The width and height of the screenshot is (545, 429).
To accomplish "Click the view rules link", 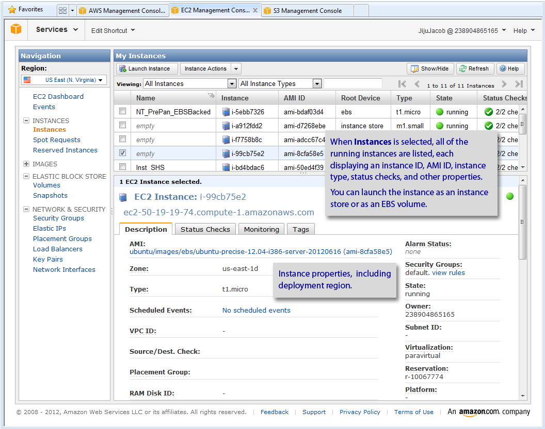I will (x=448, y=272).
